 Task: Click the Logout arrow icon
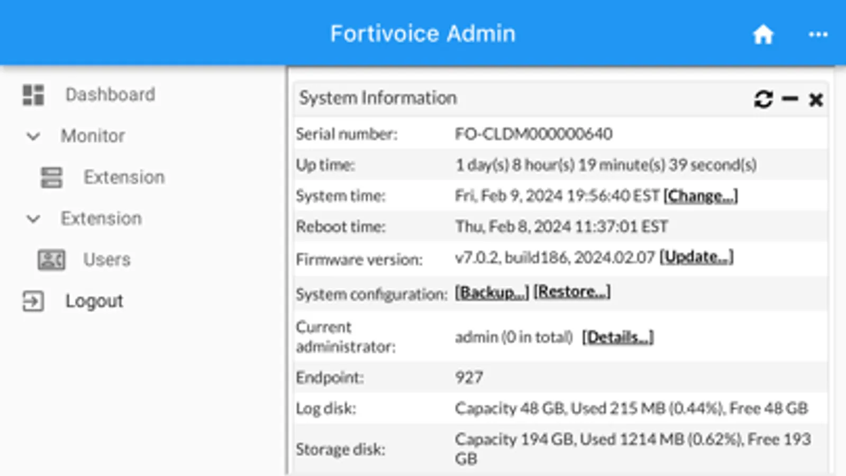[33, 301]
